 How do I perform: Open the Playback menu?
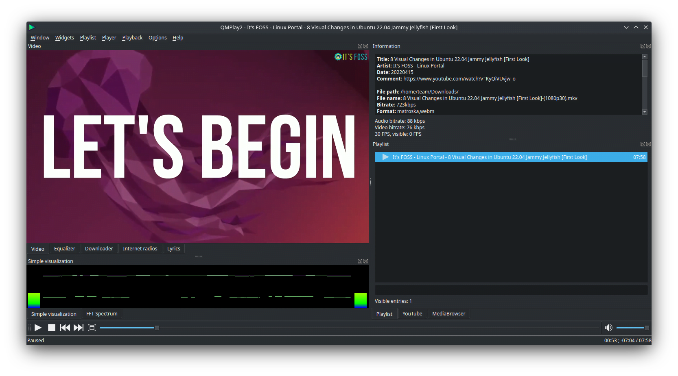coord(132,37)
